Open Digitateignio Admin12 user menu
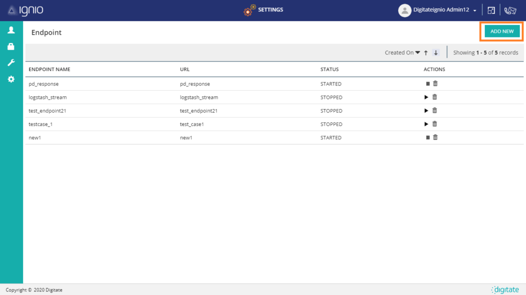 click(438, 10)
